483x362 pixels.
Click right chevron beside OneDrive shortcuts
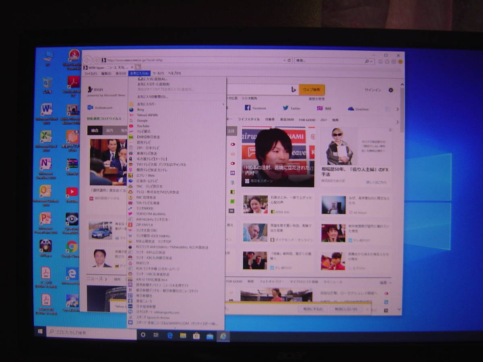[398, 109]
